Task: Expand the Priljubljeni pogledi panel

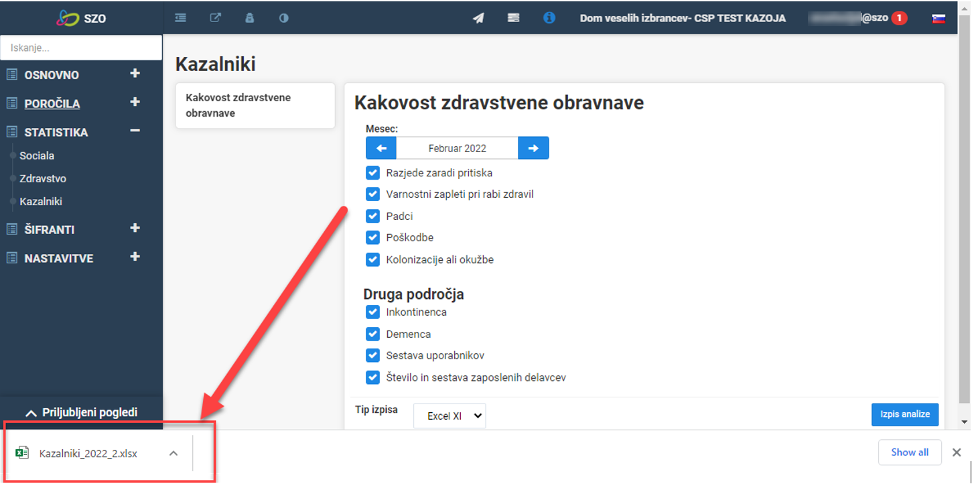Action: 81,412
